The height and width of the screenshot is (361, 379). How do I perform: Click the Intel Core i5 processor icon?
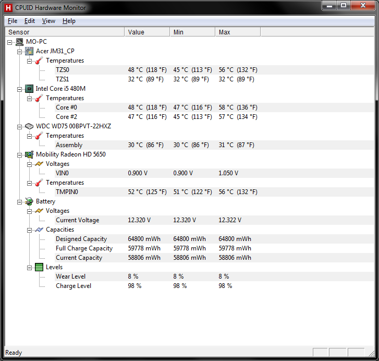(x=29, y=89)
